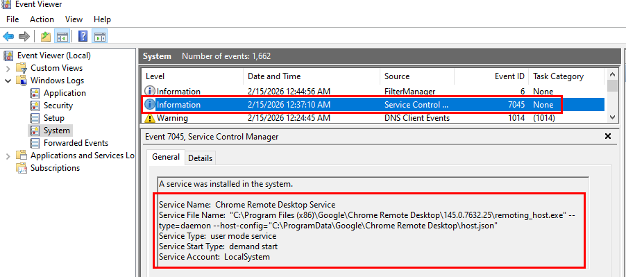Click the Back arrow toolbar icon

point(8,37)
